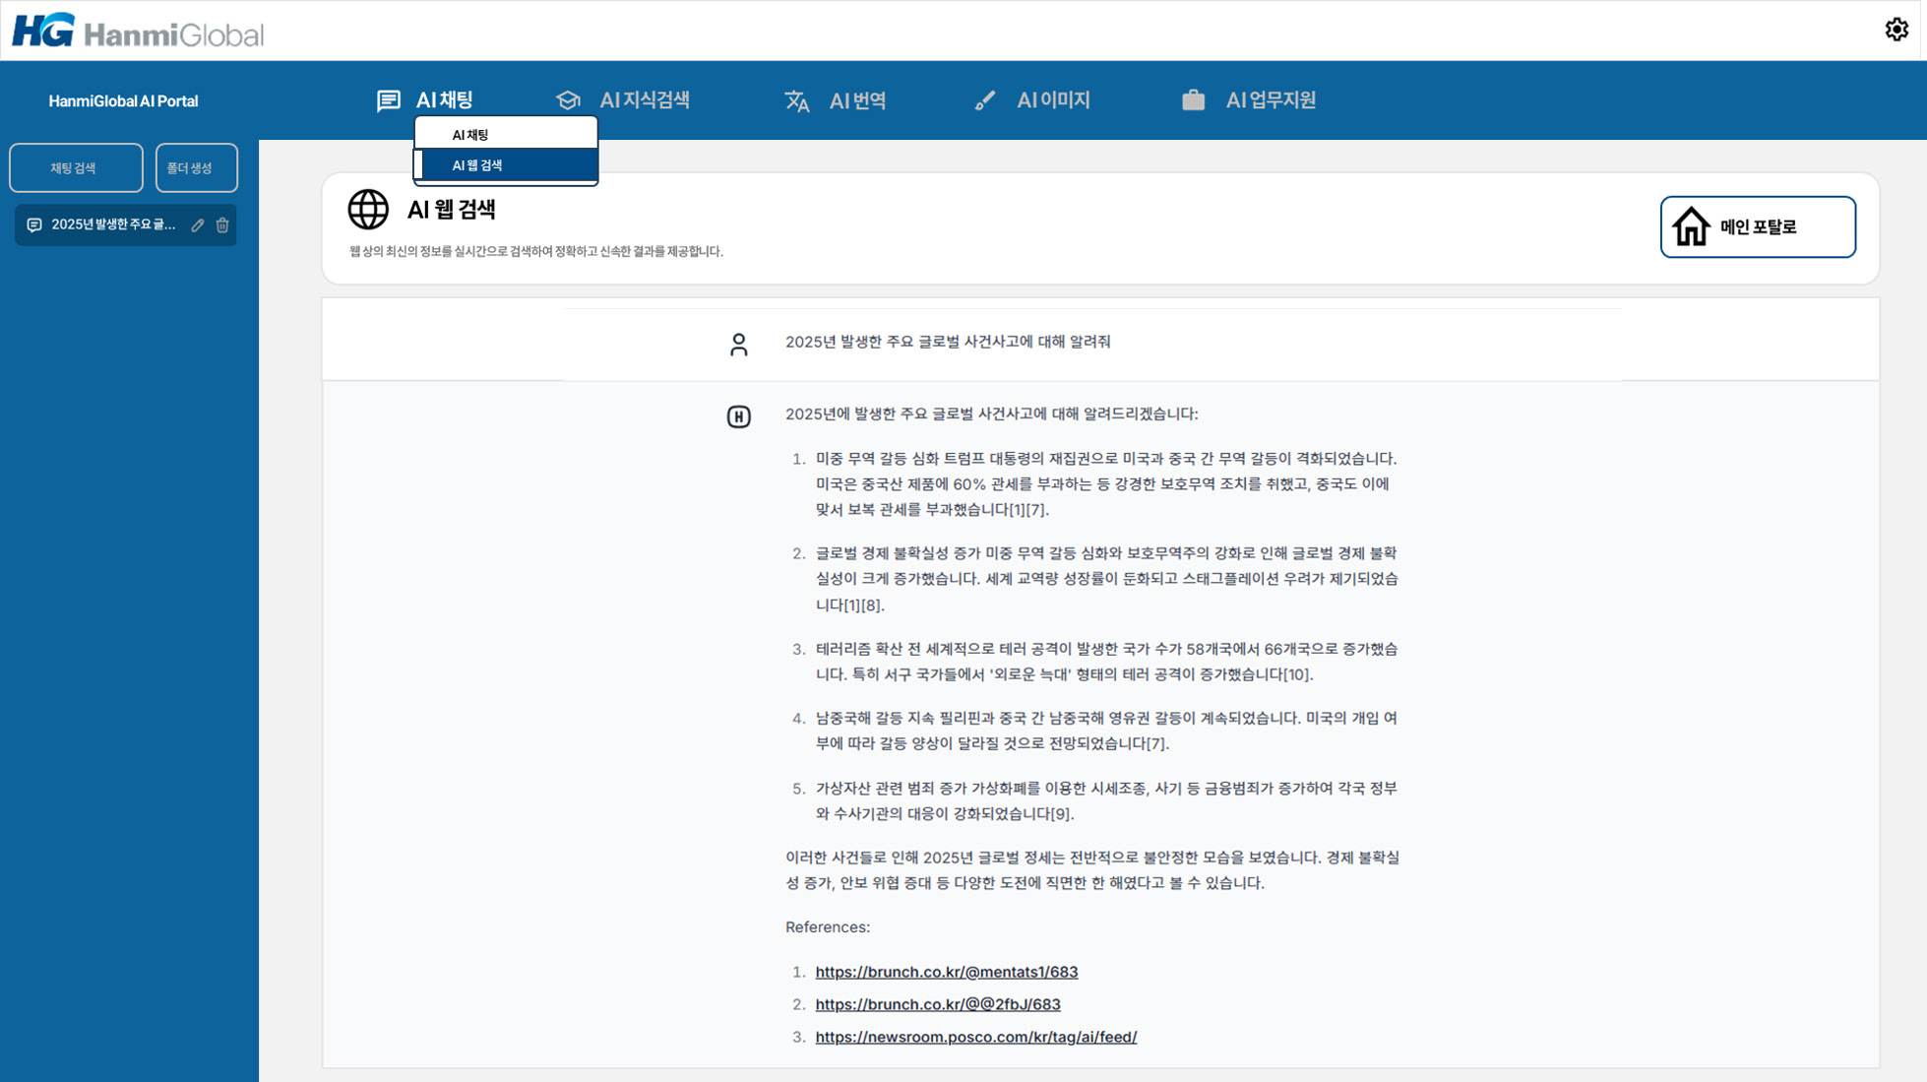Select AI 채팅 in dropdown menu

coord(470,135)
